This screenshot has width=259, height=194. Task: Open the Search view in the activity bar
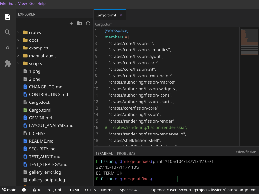[7, 32]
